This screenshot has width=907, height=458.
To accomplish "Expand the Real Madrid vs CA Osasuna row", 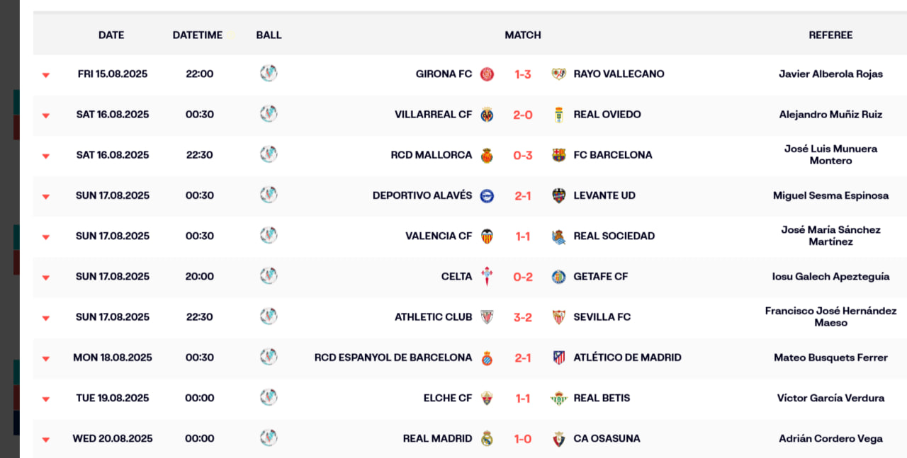I will [x=46, y=440].
